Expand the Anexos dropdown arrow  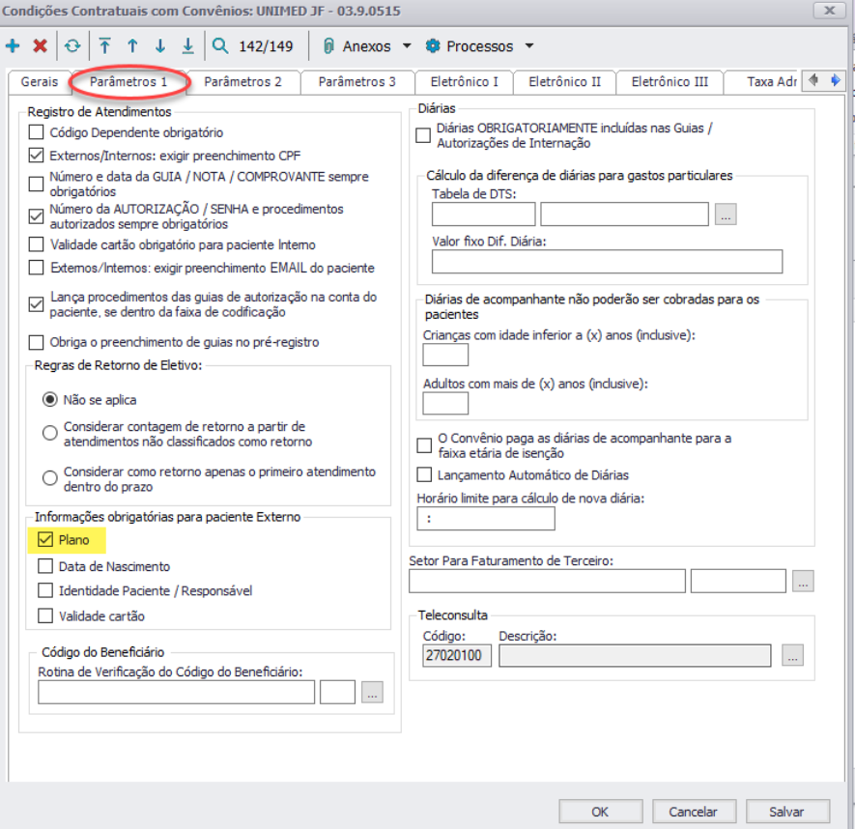[x=407, y=45]
